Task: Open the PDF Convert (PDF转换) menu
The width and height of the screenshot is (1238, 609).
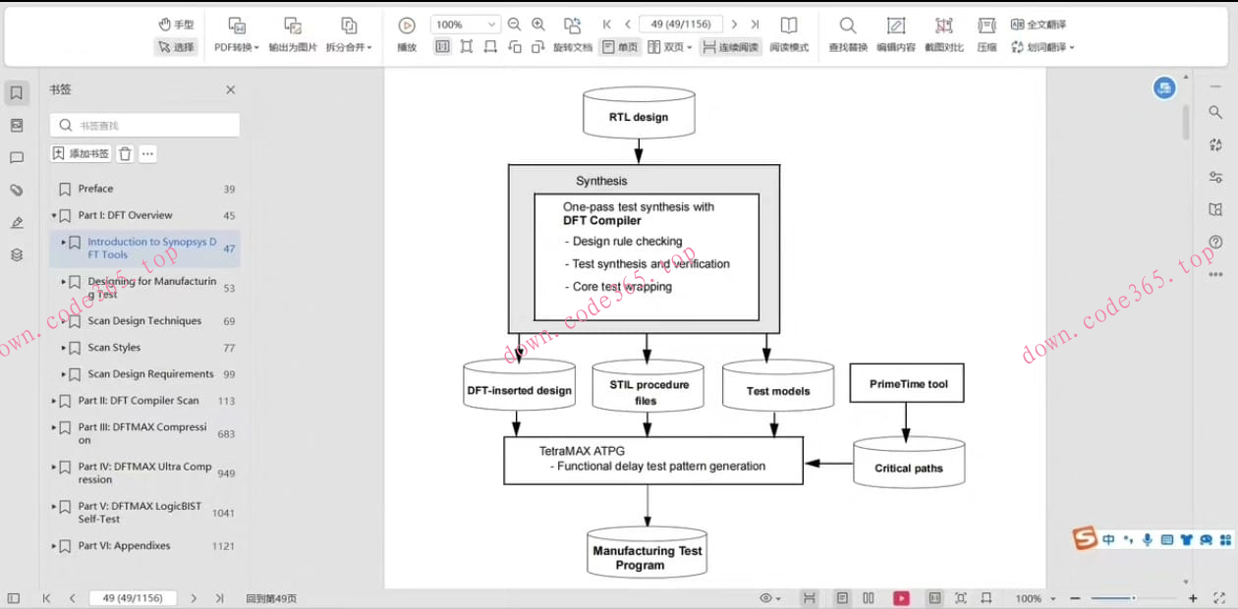Action: [237, 33]
